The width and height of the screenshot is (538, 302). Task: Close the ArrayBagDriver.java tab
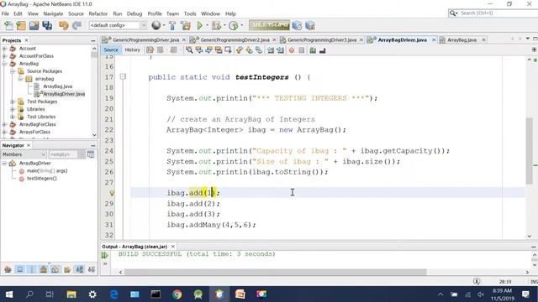[434, 40]
